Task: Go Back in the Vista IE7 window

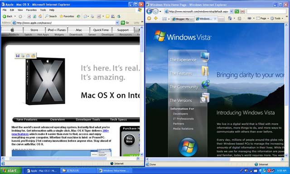Action: (149, 11)
